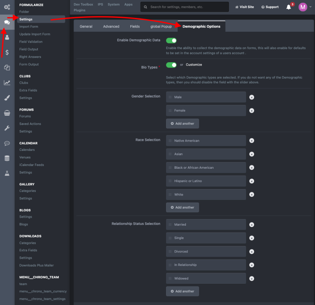Toggle the Bio Types switch
This screenshot has width=315, height=305.
coord(171,65)
